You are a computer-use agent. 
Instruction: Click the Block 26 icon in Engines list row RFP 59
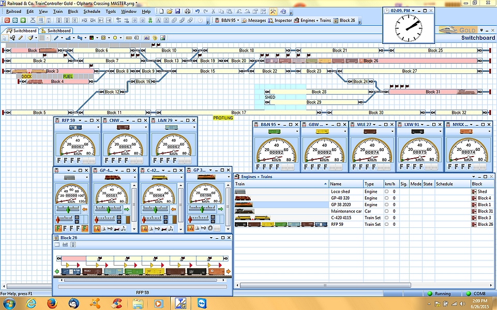tap(474, 224)
